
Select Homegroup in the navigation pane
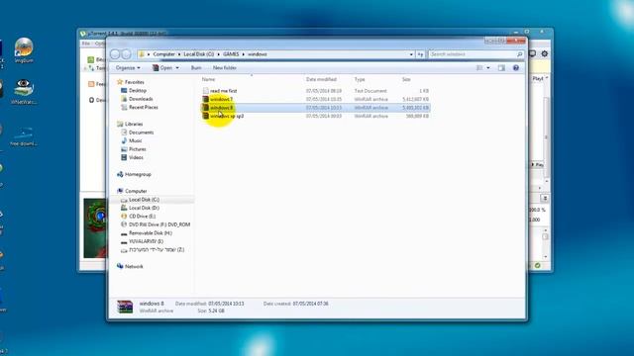[138, 174]
